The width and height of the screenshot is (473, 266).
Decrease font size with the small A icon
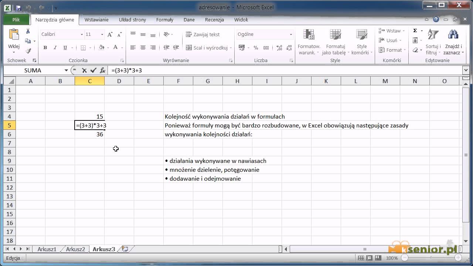119,34
